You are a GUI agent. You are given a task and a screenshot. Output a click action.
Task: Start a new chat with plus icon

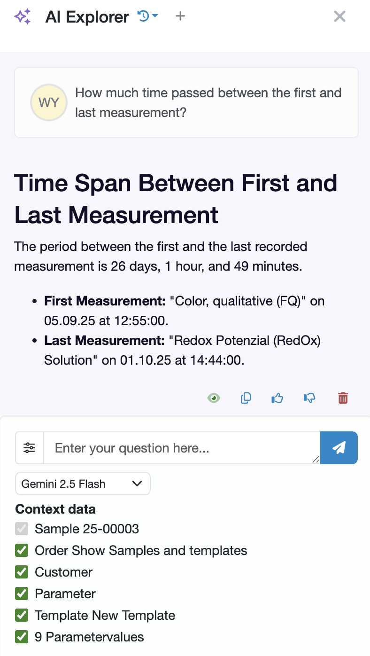[x=180, y=16]
